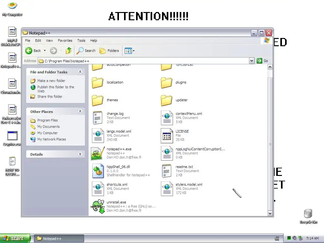Click the green system tray icon
The height and width of the screenshot is (243, 324).
click(289, 238)
